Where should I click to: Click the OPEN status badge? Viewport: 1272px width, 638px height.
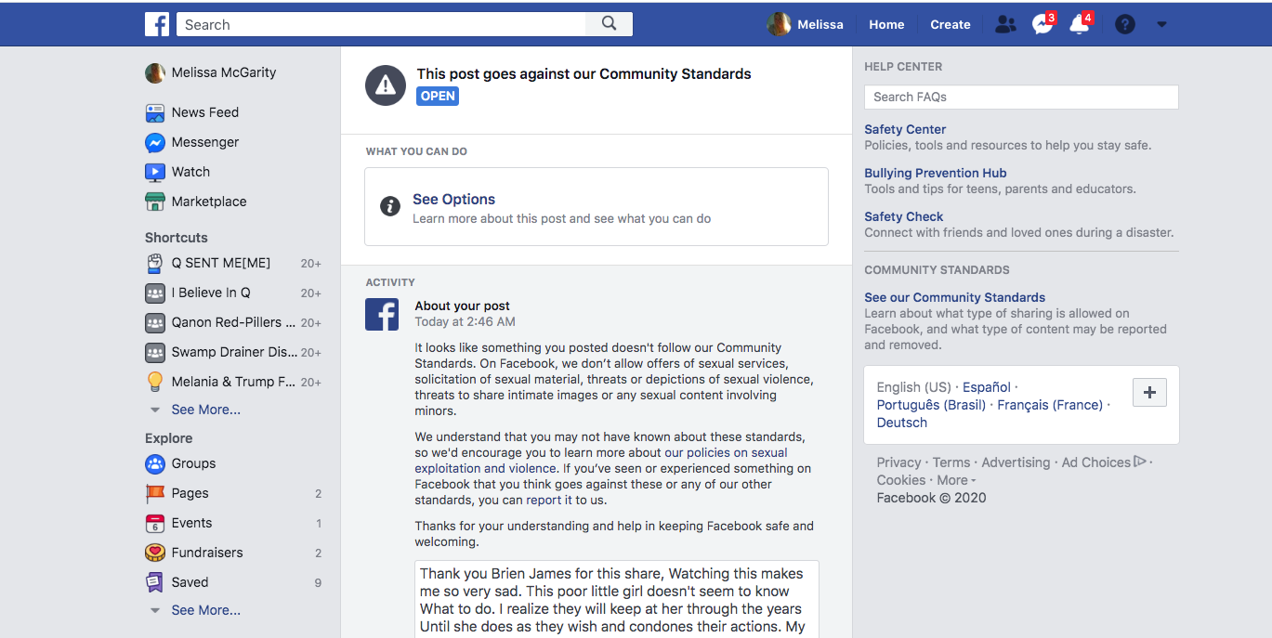click(438, 96)
